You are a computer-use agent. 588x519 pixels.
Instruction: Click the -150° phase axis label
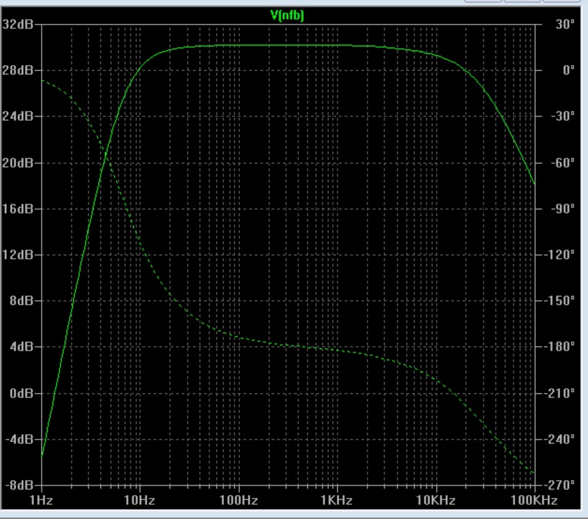pos(559,300)
